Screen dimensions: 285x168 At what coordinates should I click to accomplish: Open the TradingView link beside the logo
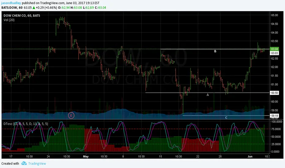37,163
